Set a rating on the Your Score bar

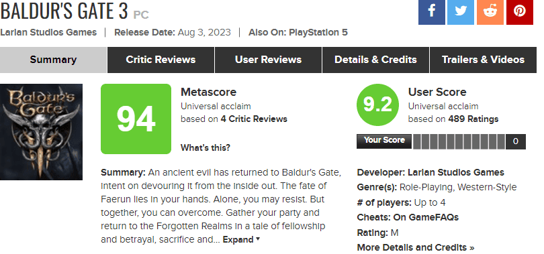click(459, 141)
